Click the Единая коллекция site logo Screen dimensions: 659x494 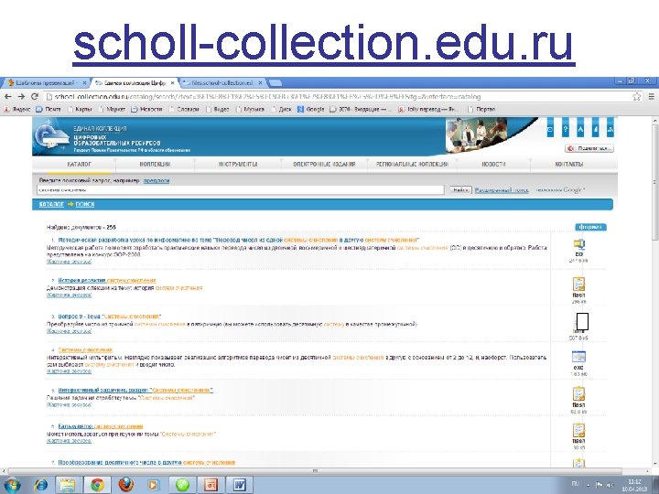point(51,136)
